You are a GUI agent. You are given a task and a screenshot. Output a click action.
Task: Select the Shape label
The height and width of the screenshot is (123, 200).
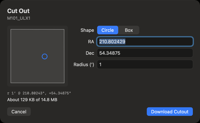(x=87, y=30)
